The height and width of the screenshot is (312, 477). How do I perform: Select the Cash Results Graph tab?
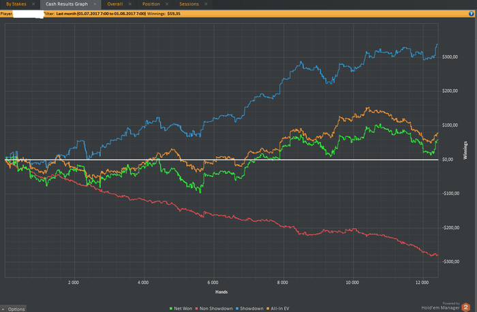[x=67, y=4]
